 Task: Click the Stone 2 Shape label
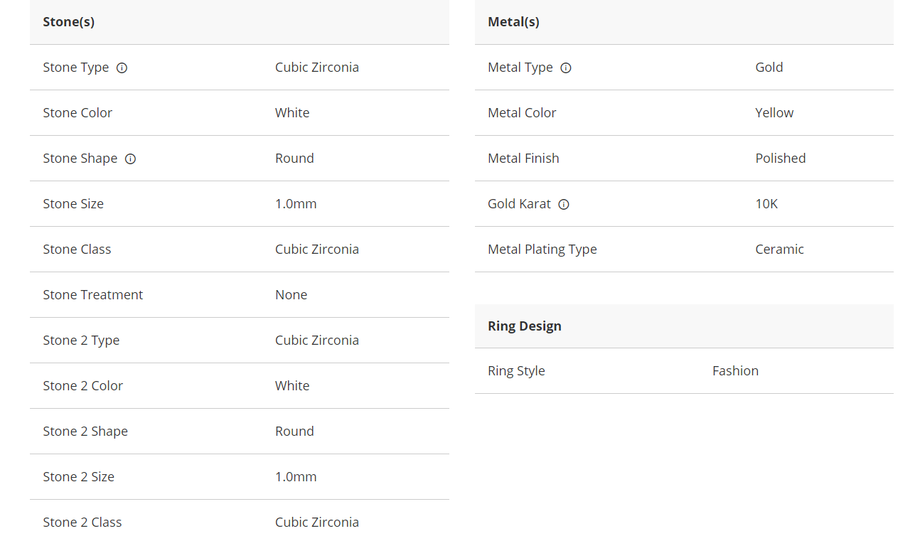pyautogui.click(x=85, y=432)
